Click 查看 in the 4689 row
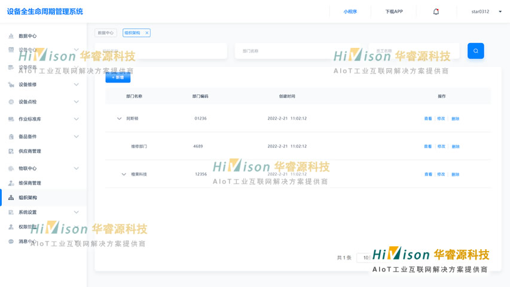510x287 pixels. pos(428,146)
